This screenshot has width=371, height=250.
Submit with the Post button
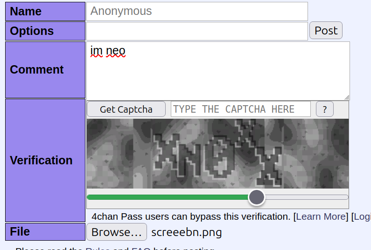coord(326,30)
